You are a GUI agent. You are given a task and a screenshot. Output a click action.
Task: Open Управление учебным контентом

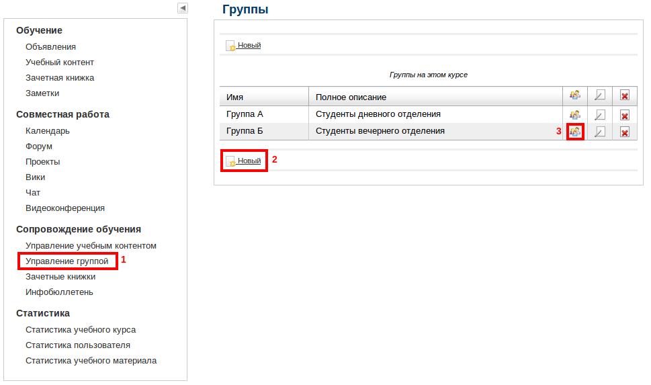coord(91,246)
